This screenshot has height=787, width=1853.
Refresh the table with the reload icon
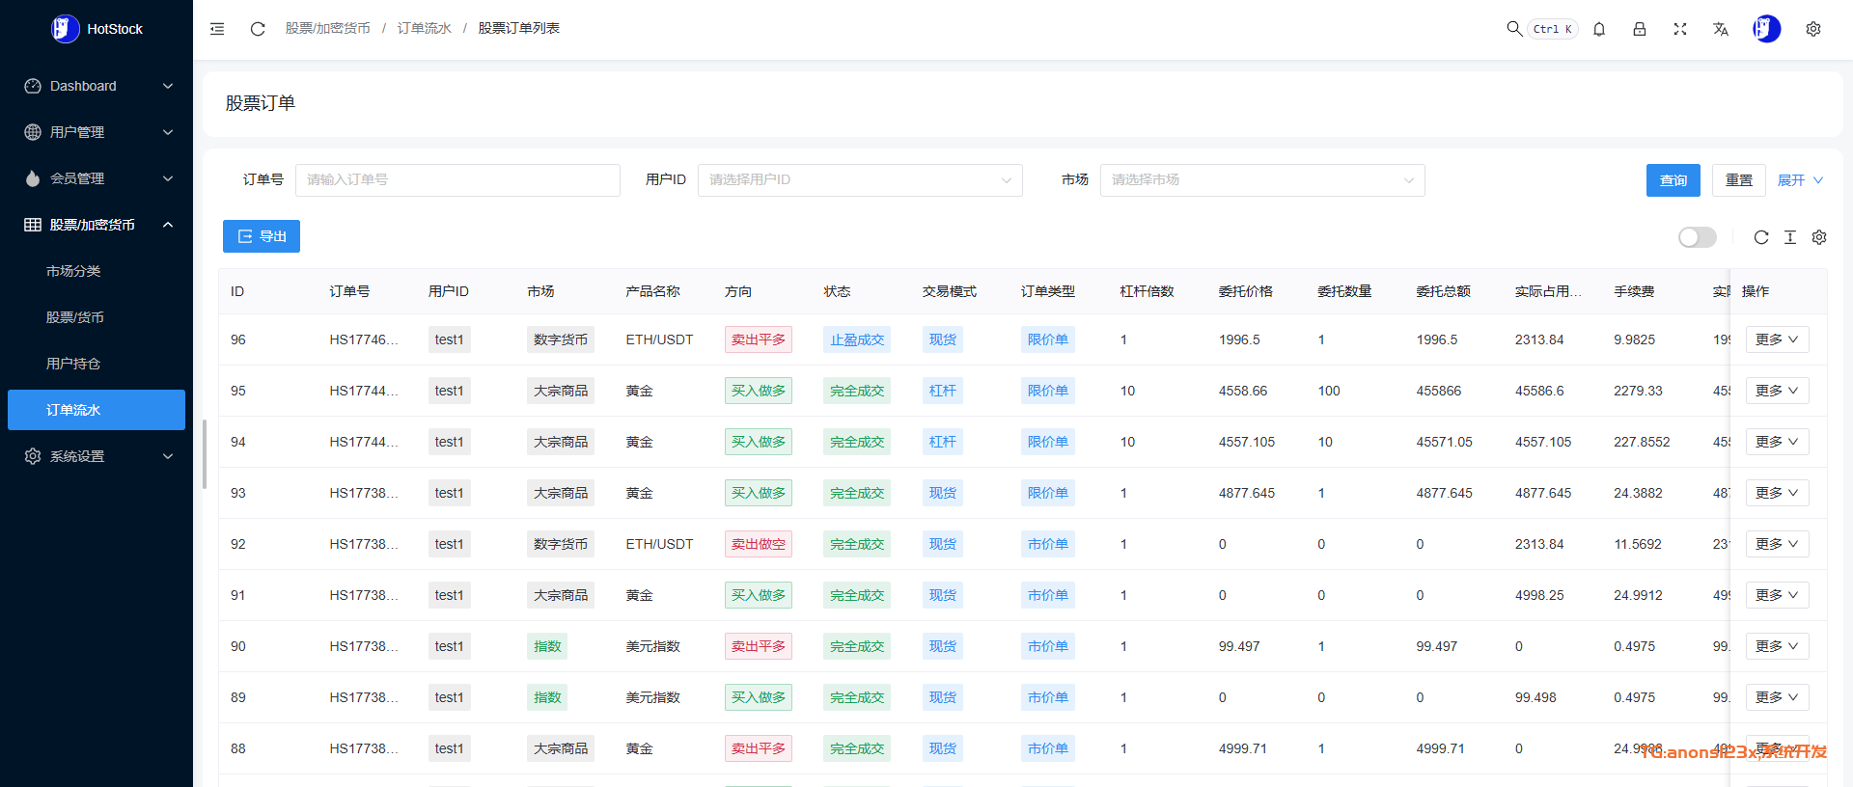coord(1761,237)
